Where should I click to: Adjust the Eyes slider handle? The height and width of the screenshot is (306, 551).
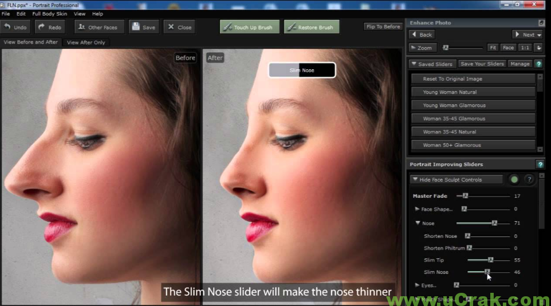coord(456,285)
